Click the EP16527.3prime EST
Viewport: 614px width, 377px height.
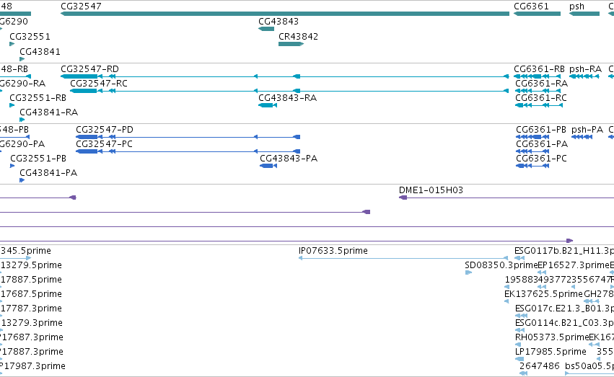pos(542,272)
